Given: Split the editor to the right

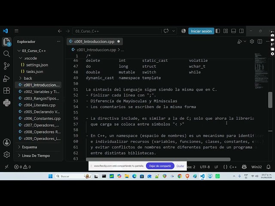Looking at the screenshot, I should (x=260, y=42).
